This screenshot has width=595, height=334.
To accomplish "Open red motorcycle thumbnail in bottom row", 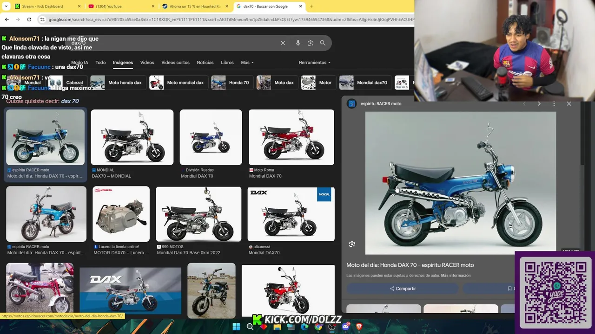I will coord(288,291).
